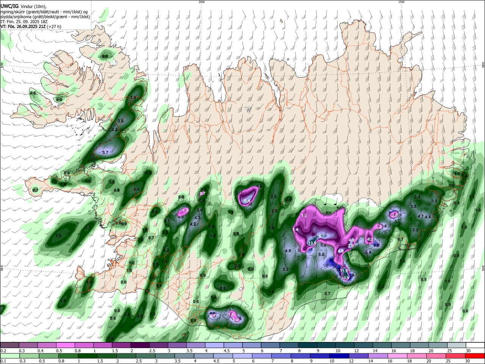
Task: Click the UWC/IG title text
Action: pyautogui.click(x=9, y=6)
